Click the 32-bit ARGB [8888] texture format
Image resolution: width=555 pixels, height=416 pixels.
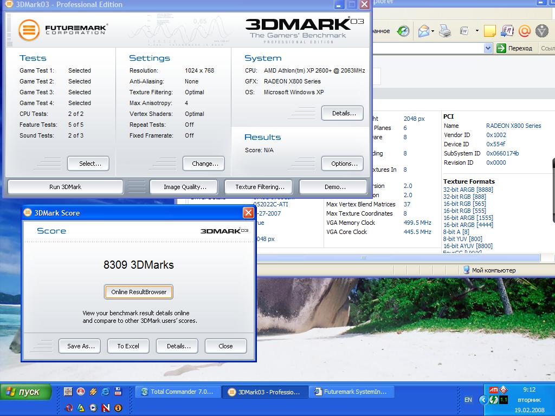click(x=468, y=190)
